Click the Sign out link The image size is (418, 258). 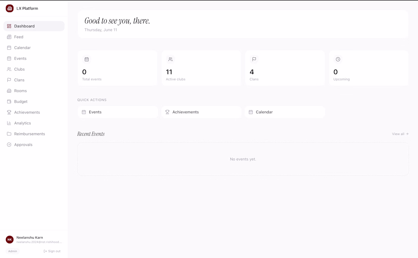point(52,251)
